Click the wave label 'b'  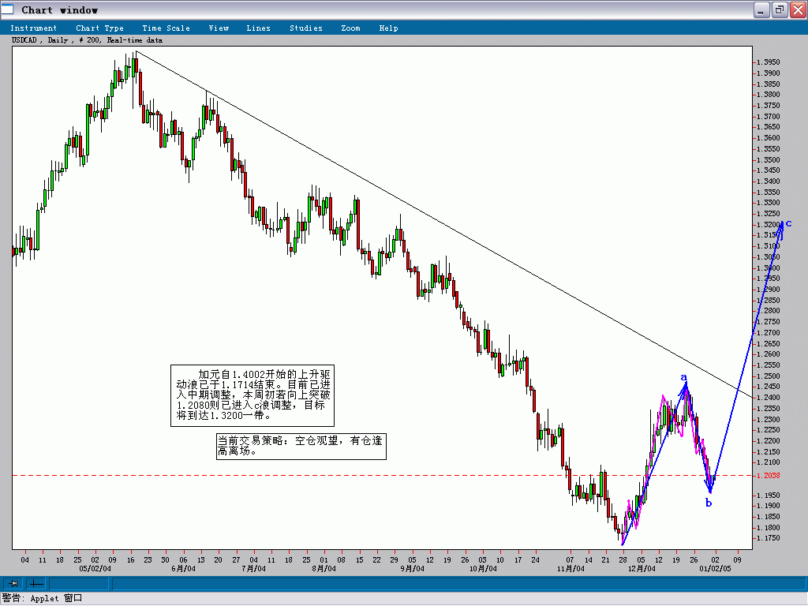(709, 503)
